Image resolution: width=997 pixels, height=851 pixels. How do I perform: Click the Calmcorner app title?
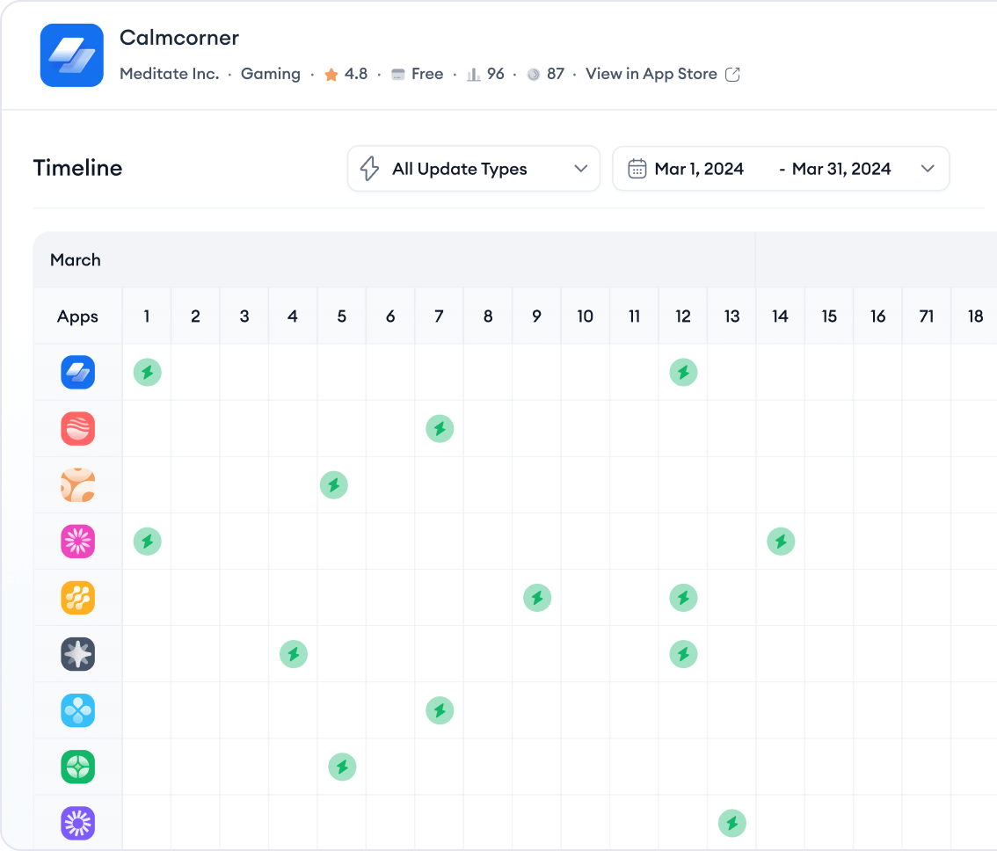pyautogui.click(x=179, y=38)
